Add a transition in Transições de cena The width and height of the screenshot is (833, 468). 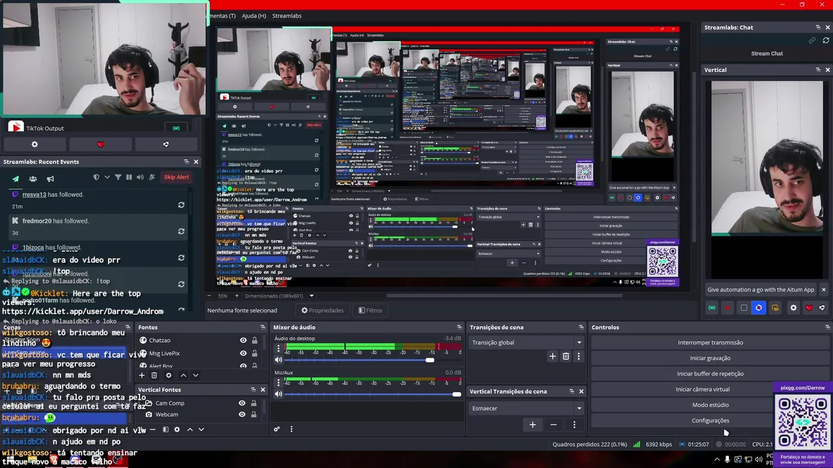[553, 356]
